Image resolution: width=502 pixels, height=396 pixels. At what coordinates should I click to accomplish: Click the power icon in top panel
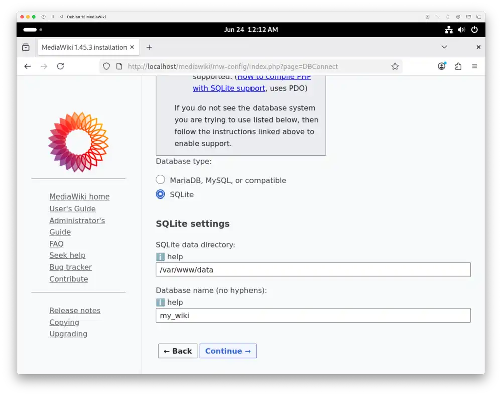(x=474, y=30)
